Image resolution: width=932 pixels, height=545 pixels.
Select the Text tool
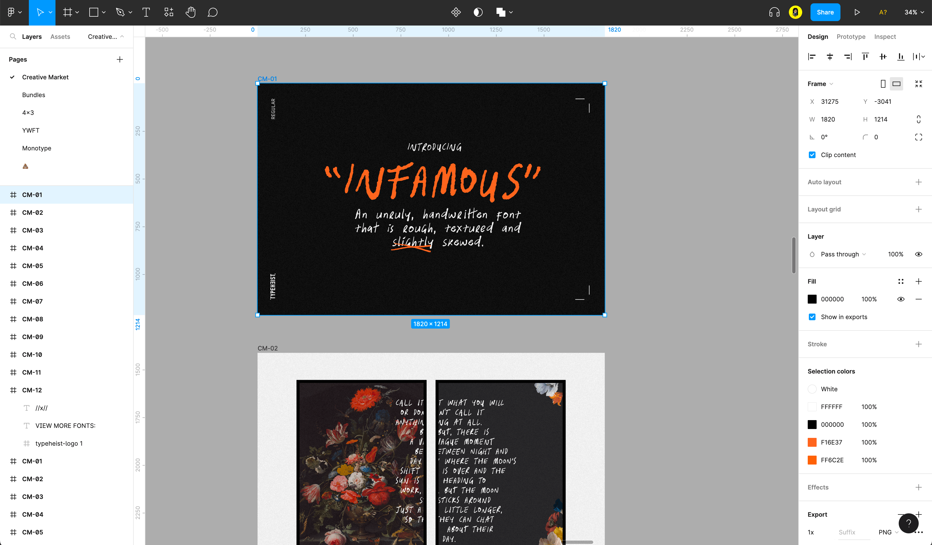pos(146,12)
